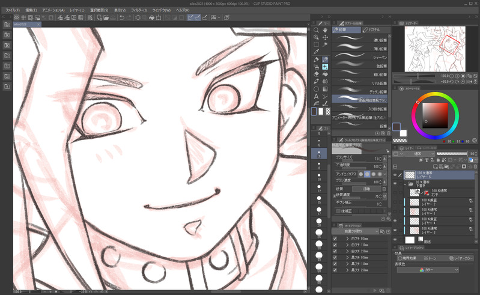Screen dimensions: 480x295
Task: Select the Operation object tool
Action: click(x=316, y=37)
